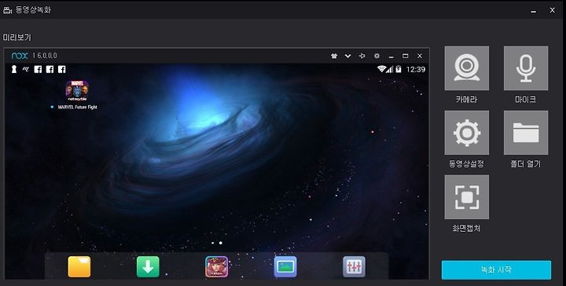566x286 pixels.
Task: Open the camera (카메라) option
Action: point(466,68)
